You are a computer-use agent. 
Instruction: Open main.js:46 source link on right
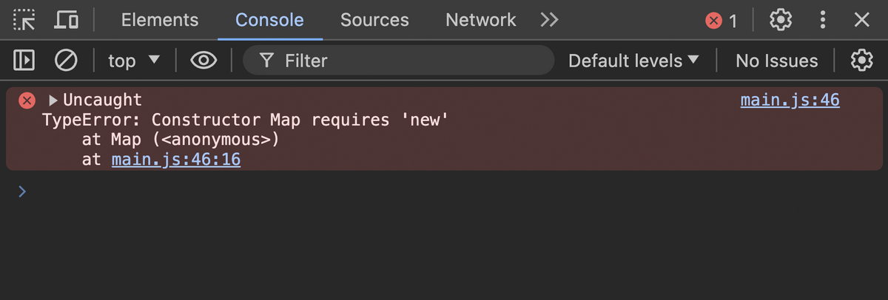790,100
